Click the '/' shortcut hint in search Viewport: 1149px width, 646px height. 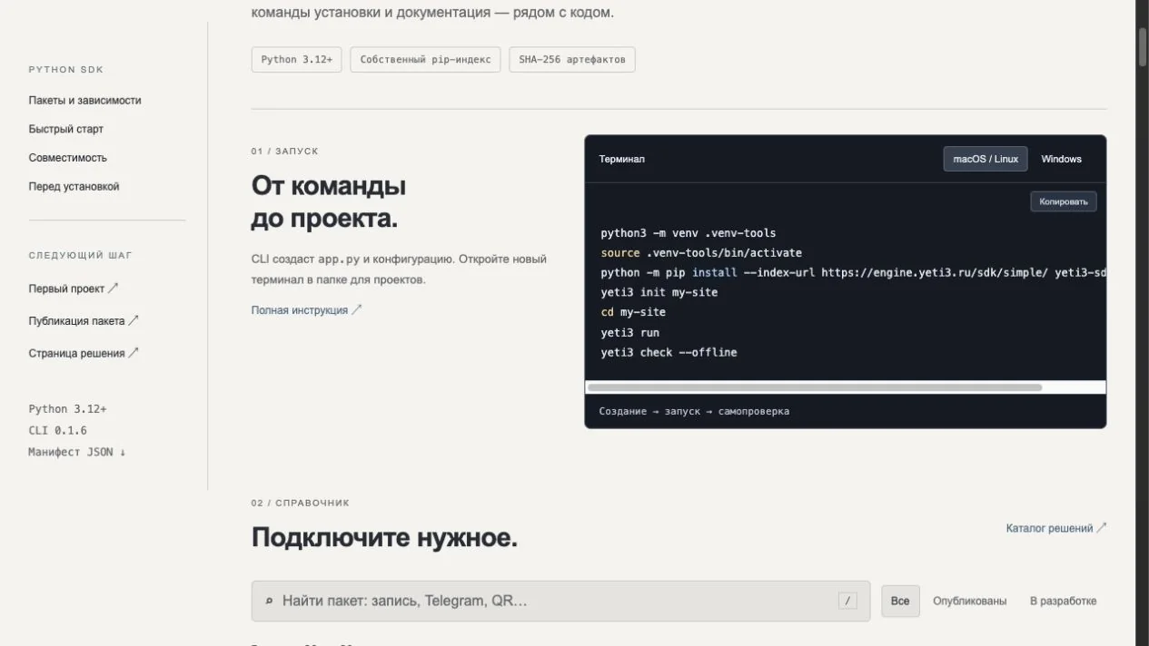(x=847, y=601)
